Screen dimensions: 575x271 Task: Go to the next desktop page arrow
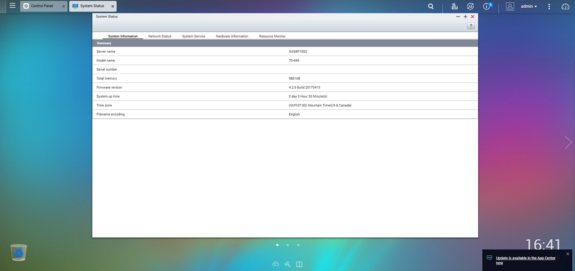pyautogui.click(x=568, y=142)
